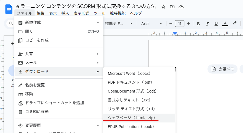Click the search magnifier in the toolbar
Viewport: 243px width, 133px height.
pos(11,24)
